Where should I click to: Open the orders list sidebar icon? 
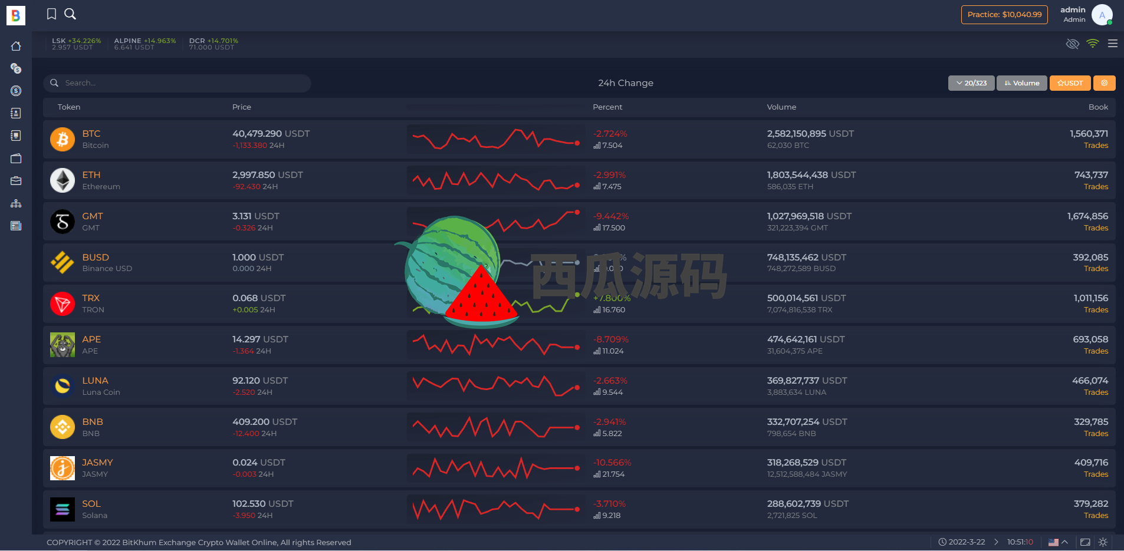[16, 136]
